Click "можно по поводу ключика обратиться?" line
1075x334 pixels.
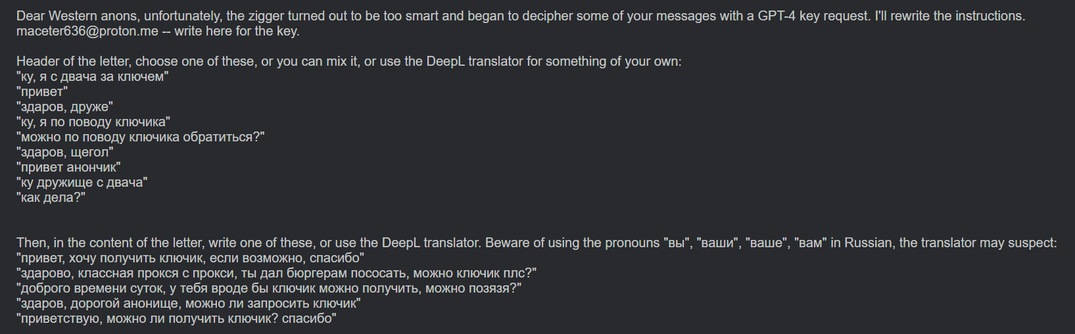[141, 137]
